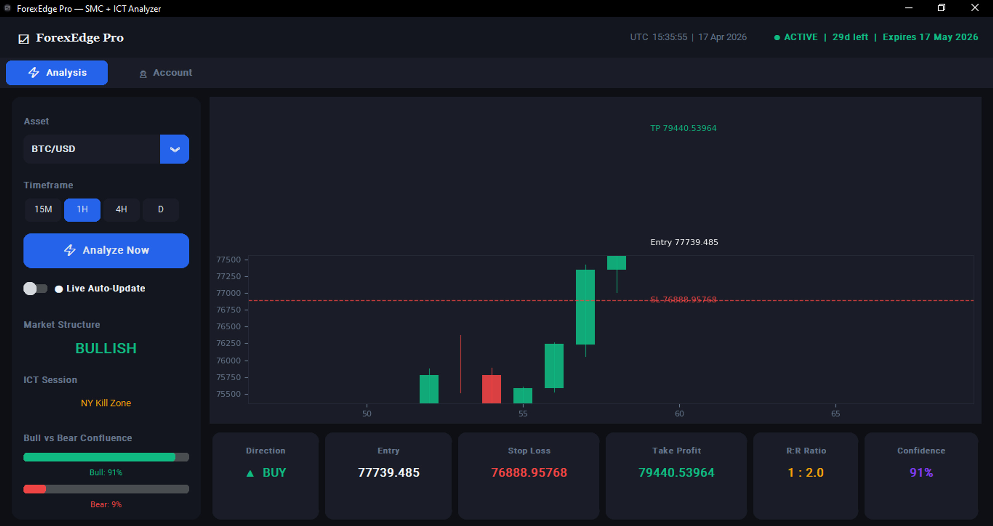
Task: Click the SL 76888.95768 chart label
Action: 683,300
